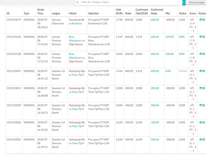
Task: Open Team Tg Ff link in CN1192837 row
Action: (x=78, y=75)
